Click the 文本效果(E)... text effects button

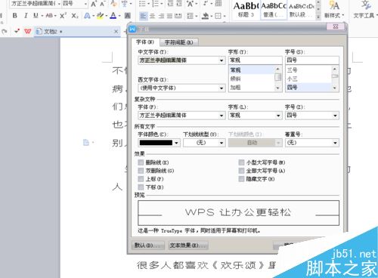point(188,245)
